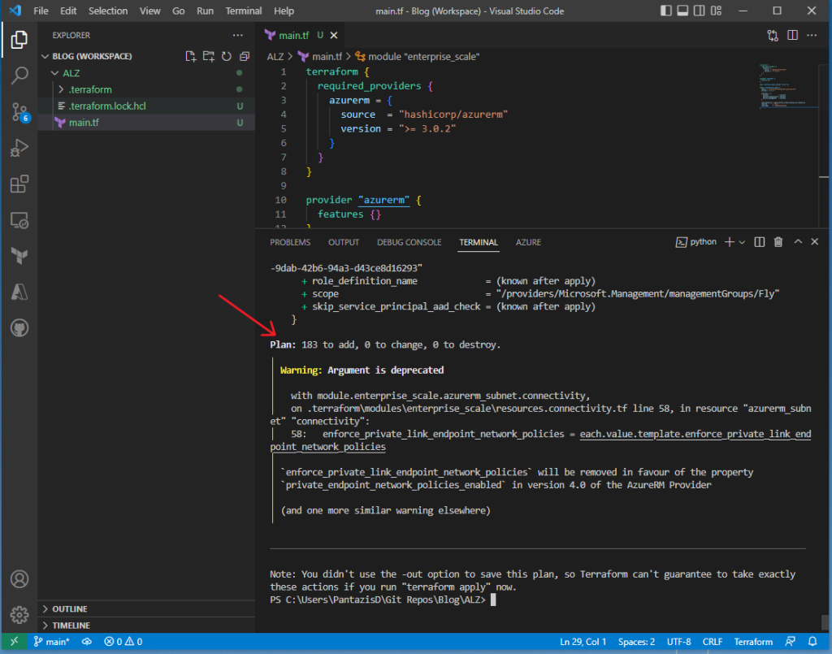Open the GitHub icon in activity bar

pos(19,328)
